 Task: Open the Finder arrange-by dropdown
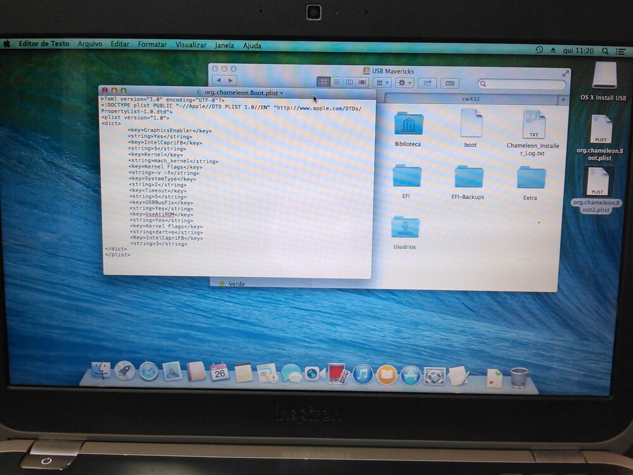point(382,83)
